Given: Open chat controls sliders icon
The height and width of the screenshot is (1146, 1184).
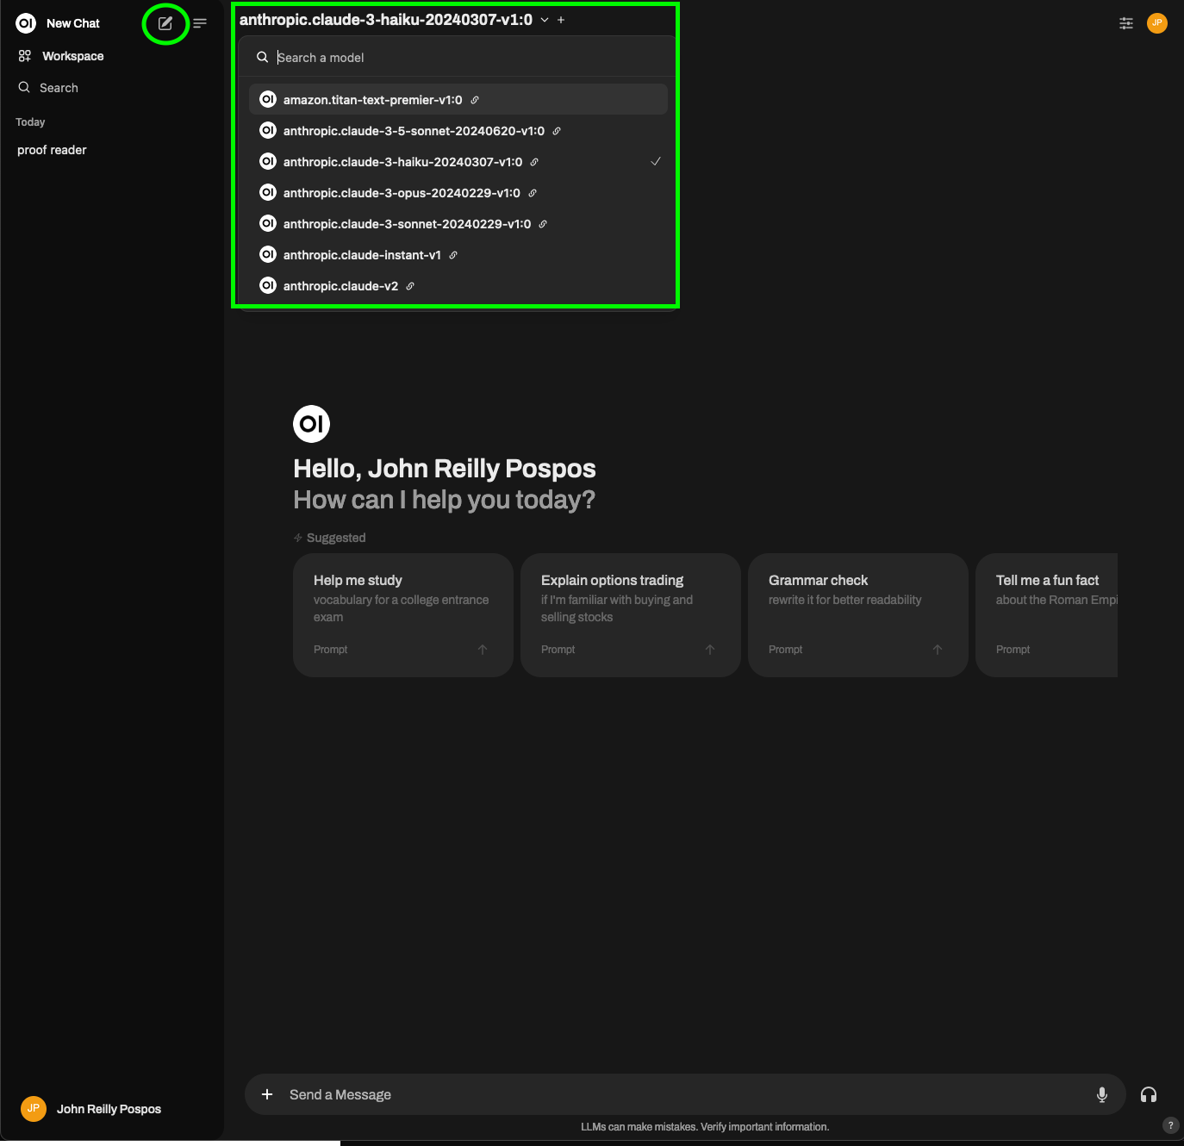Looking at the screenshot, I should point(1126,23).
